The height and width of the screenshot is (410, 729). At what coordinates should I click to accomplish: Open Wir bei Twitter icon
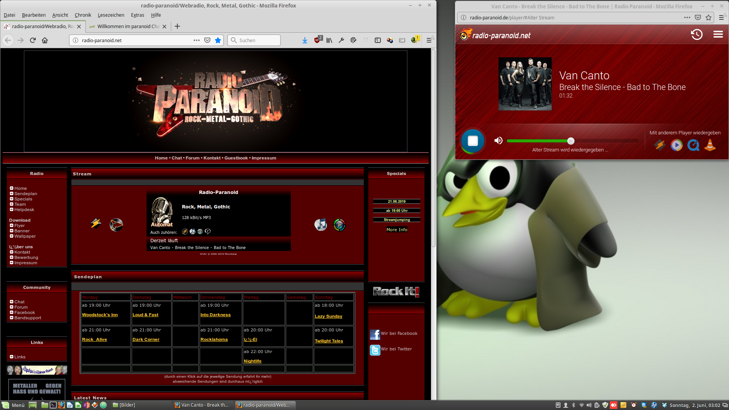(x=375, y=350)
